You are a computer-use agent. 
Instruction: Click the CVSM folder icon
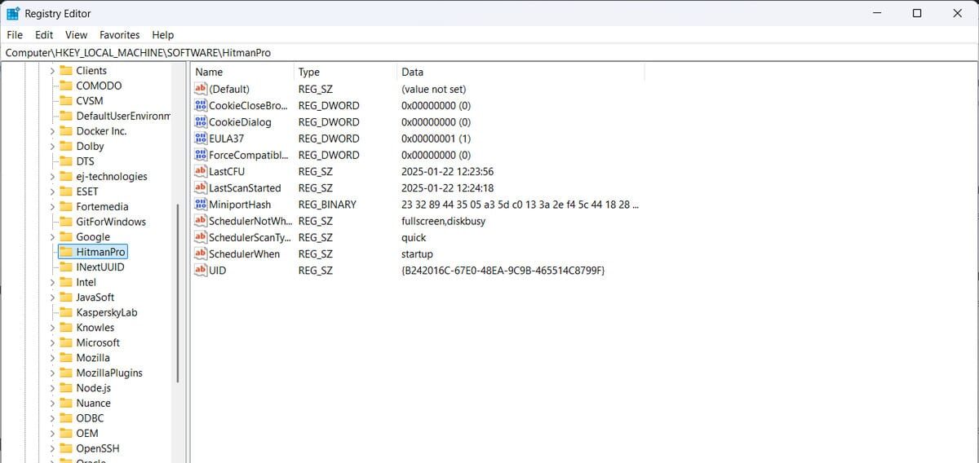click(67, 100)
